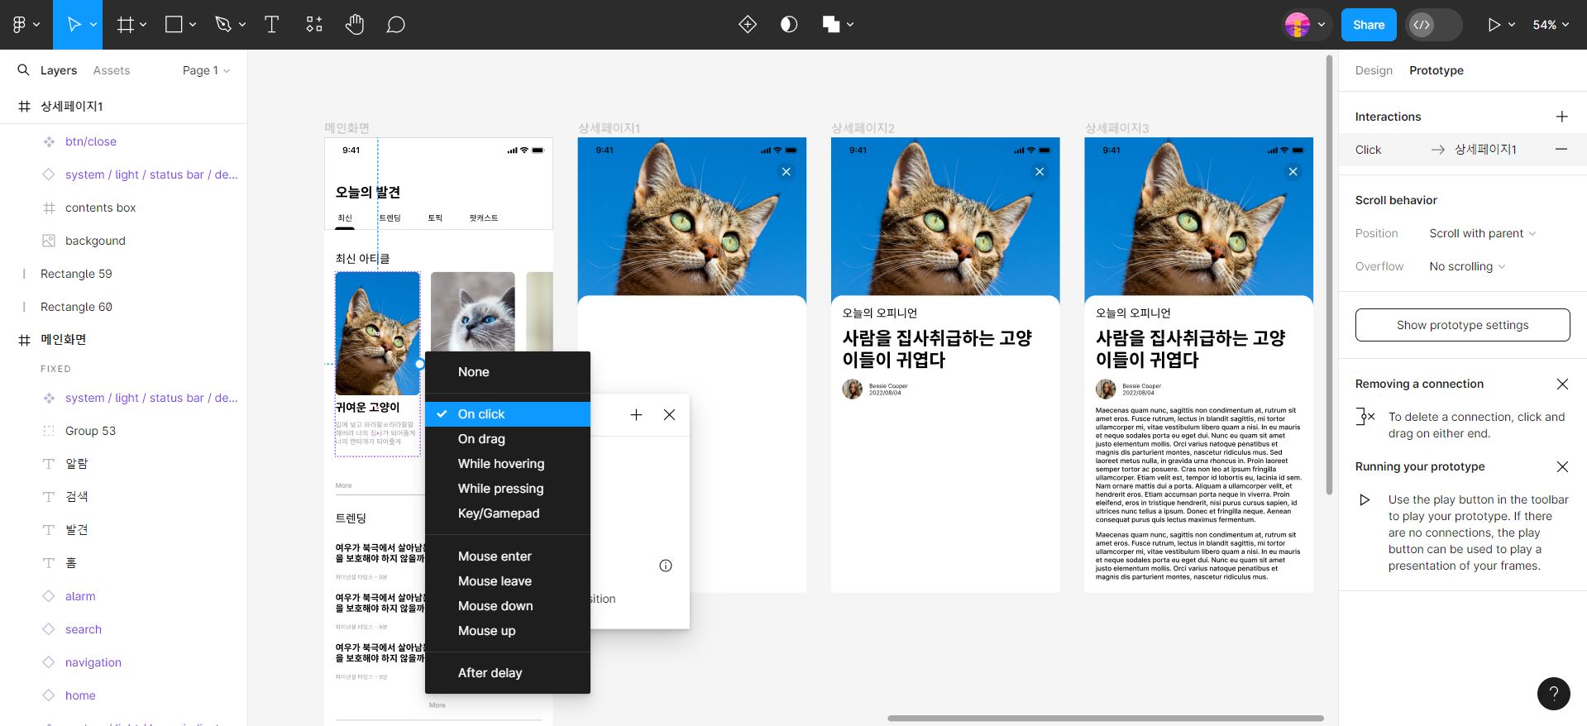Choose Mouse enter trigger
Screen dimensions: 1587x726
point(508,556)
